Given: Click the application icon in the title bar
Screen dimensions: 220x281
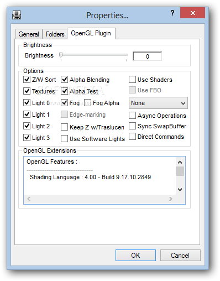Looking at the screenshot, I should 17,15.
